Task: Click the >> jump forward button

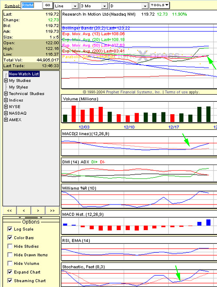Action: coord(53,211)
